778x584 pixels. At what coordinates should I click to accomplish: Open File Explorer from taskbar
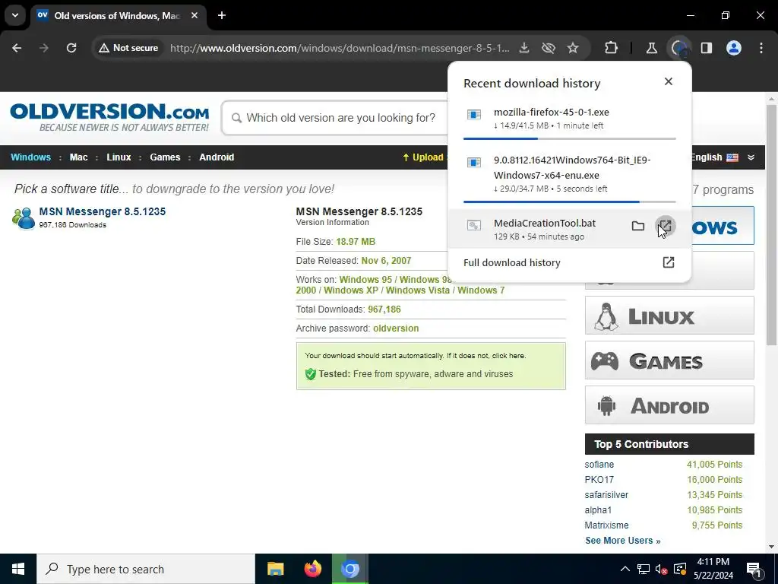(x=275, y=569)
